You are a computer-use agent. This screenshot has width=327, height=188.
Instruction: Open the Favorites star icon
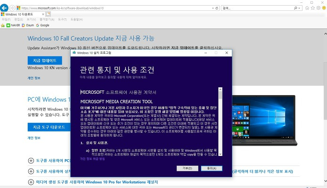pos(312,8)
